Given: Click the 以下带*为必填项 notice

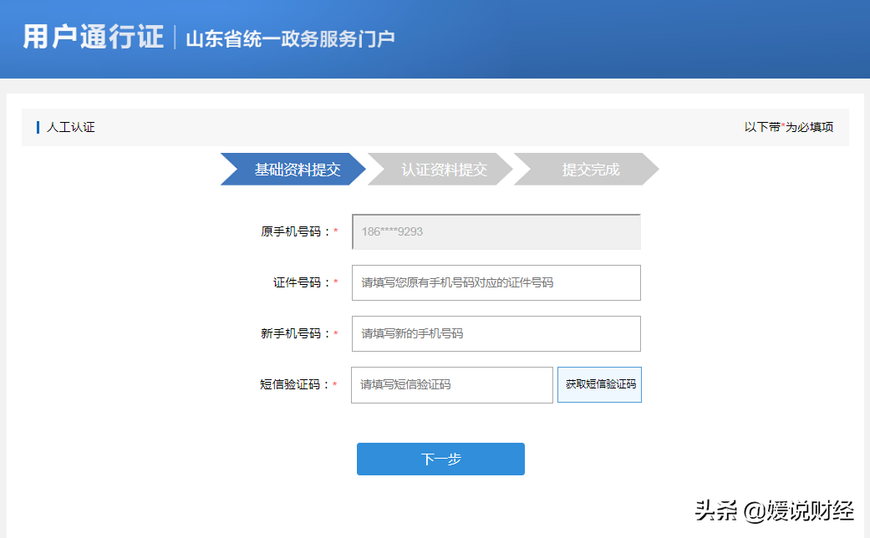Looking at the screenshot, I should click(x=788, y=127).
